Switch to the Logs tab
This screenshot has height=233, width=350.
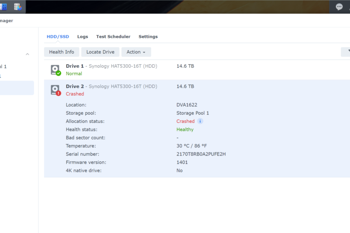point(82,36)
